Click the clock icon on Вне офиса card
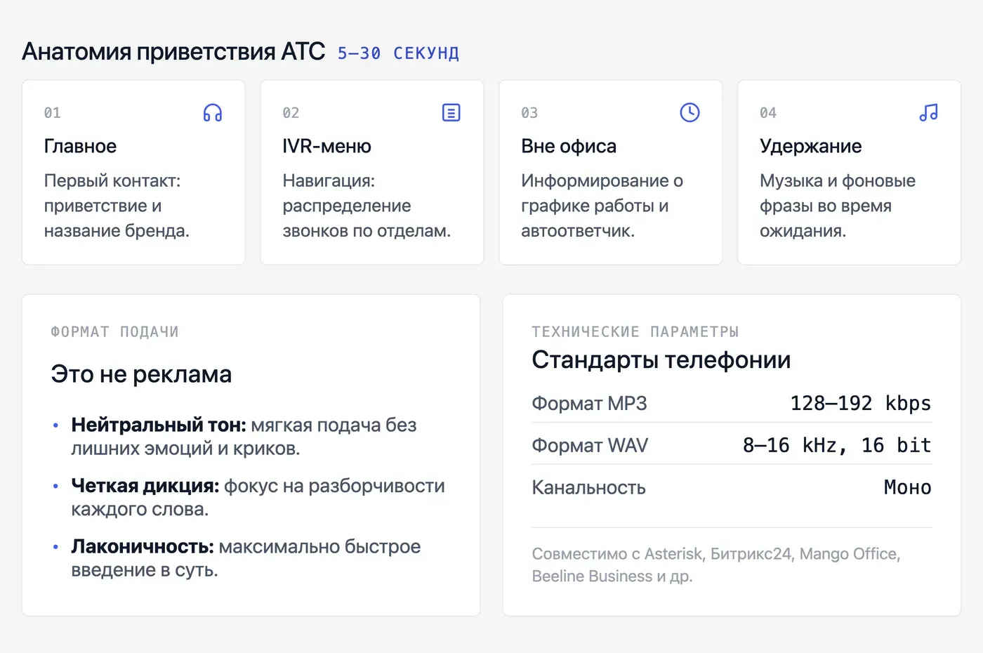Viewport: 983px width, 653px height. tap(690, 112)
